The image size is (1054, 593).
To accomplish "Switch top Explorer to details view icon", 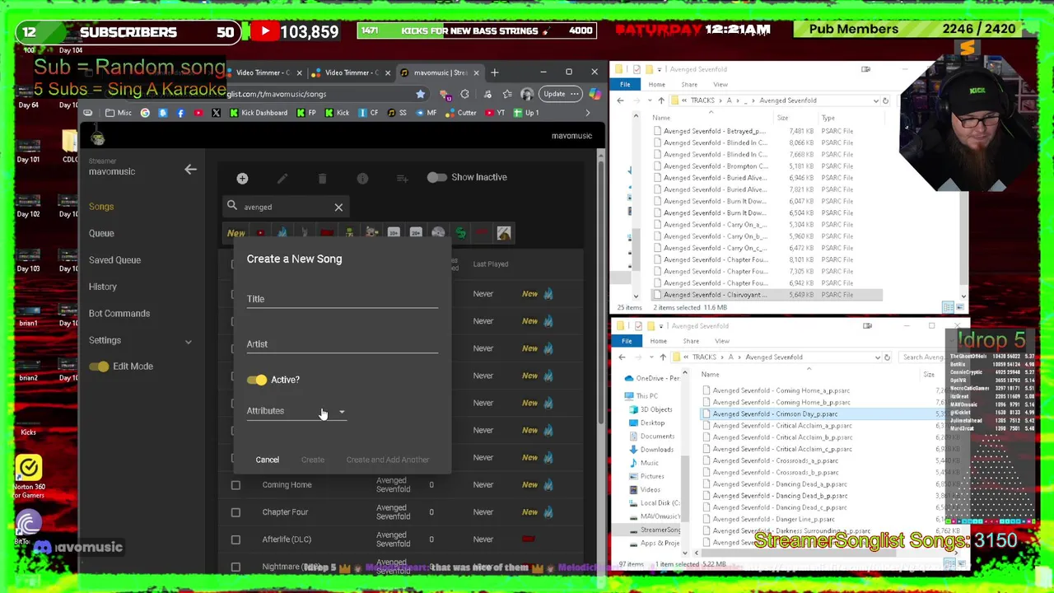I will tap(948, 307).
